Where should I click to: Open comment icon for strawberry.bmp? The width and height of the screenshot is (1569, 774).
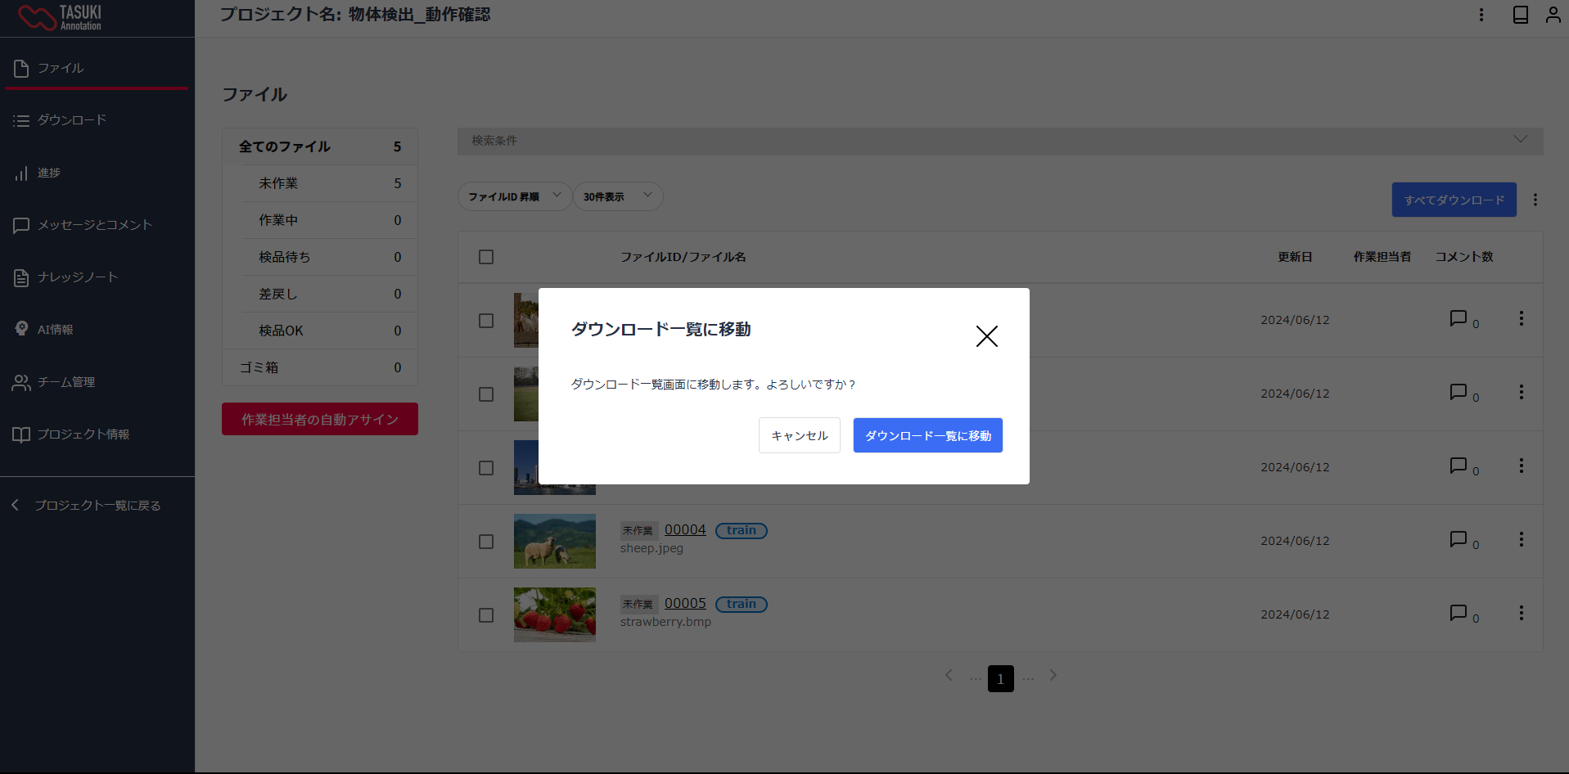point(1459,613)
